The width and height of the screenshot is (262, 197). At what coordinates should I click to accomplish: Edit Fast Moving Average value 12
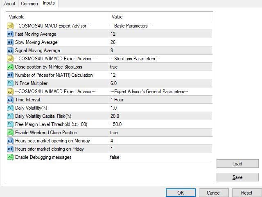161,34
